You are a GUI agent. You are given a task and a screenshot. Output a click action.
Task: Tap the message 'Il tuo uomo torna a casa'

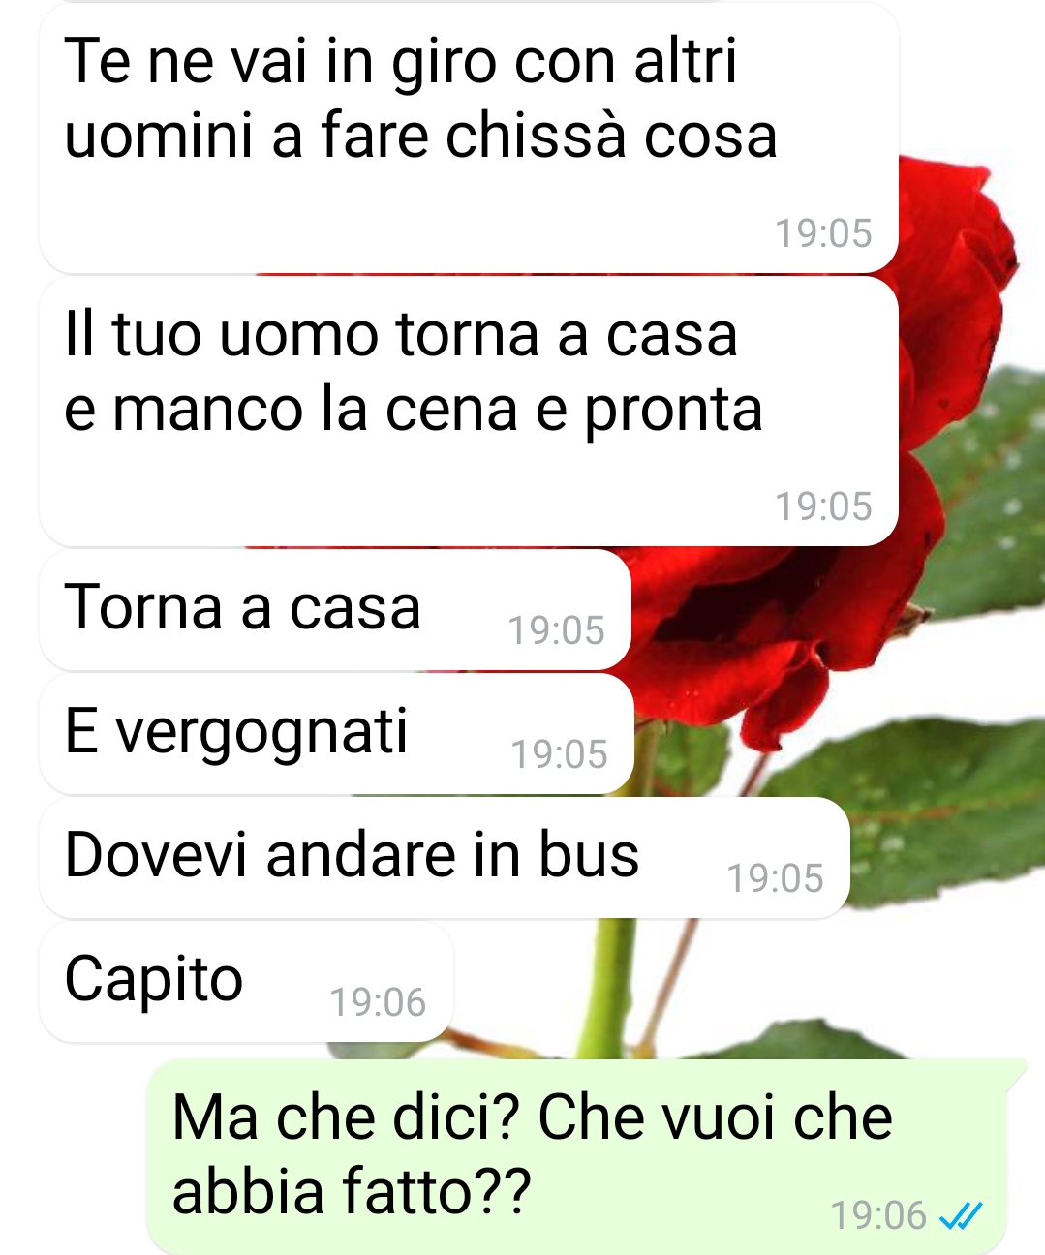[x=469, y=412]
